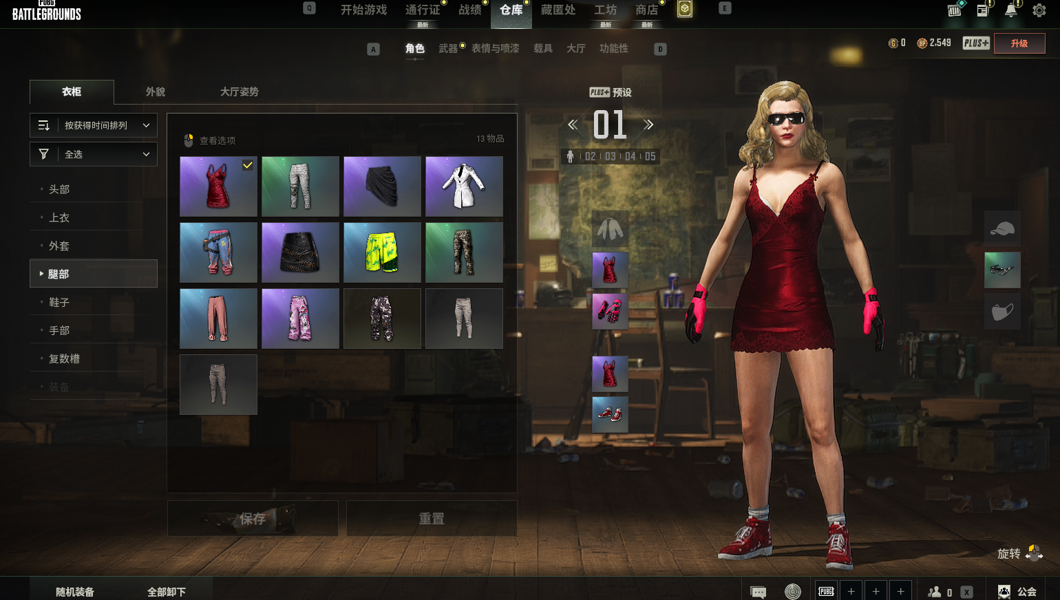1060x600 pixels.
Task: Open the settings gear icon
Action: point(1039,10)
